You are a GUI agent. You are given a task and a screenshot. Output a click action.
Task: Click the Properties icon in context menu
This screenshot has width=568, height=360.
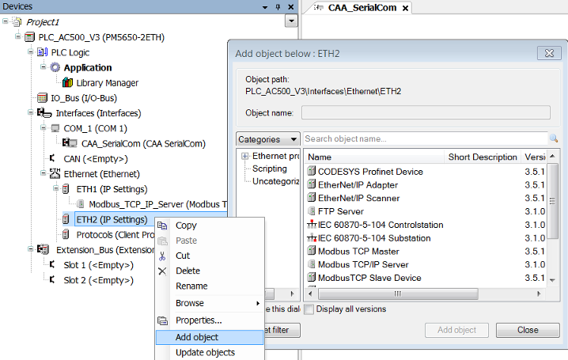tap(163, 320)
